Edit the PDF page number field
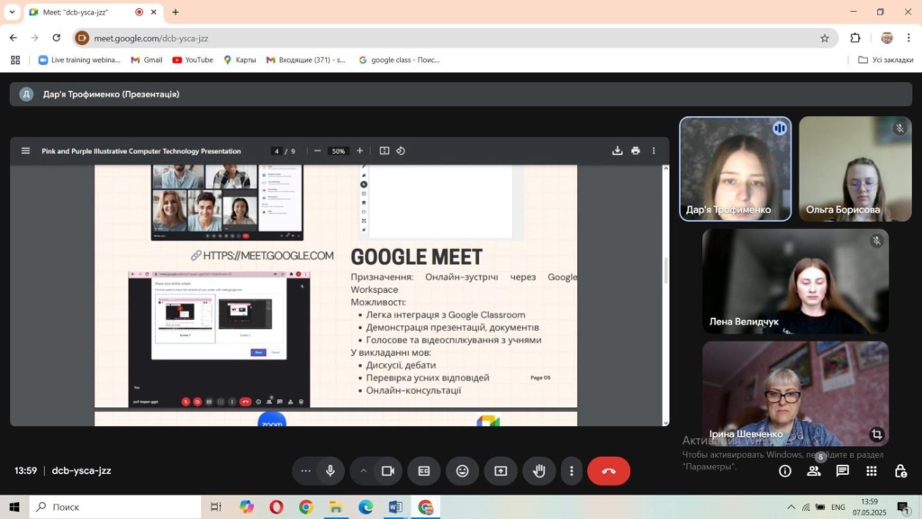Viewport: 922px width, 519px height. pos(276,151)
